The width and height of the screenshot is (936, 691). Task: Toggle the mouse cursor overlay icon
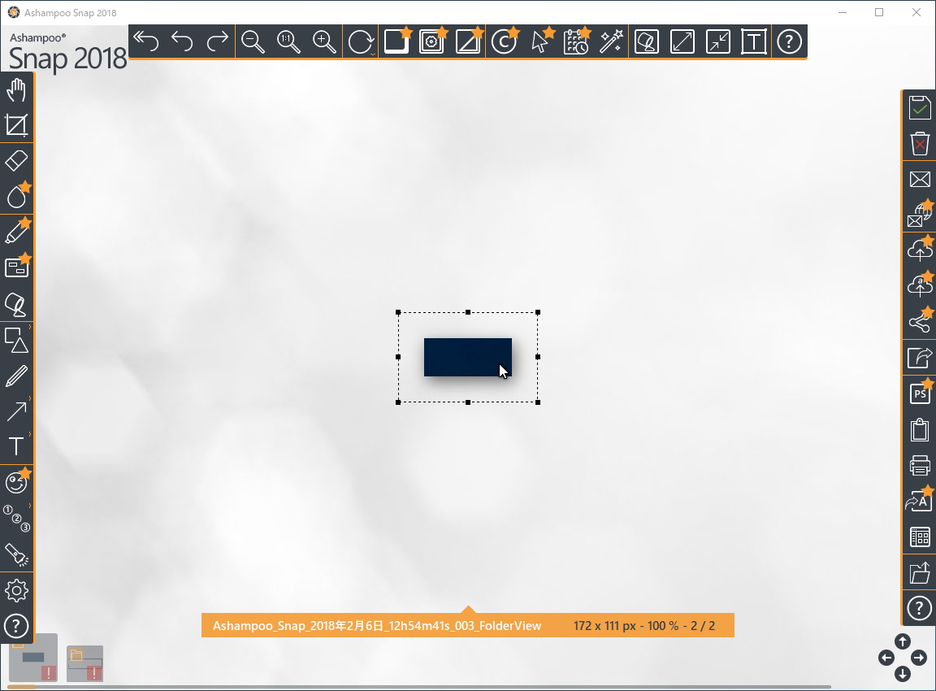541,41
